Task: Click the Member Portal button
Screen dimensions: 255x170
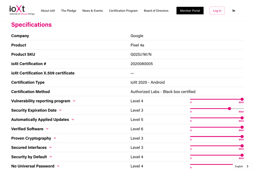Action: pyautogui.click(x=190, y=11)
